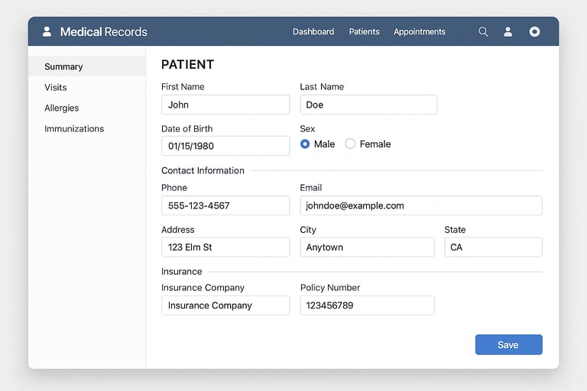Click the Phone field 555-123-4567
This screenshot has height=391, width=587.
click(225, 205)
